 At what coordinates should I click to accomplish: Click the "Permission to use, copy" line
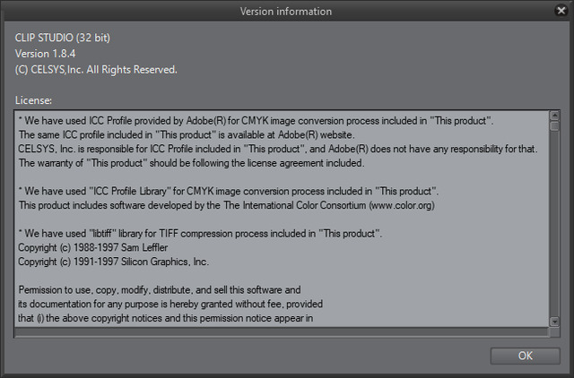(x=159, y=289)
